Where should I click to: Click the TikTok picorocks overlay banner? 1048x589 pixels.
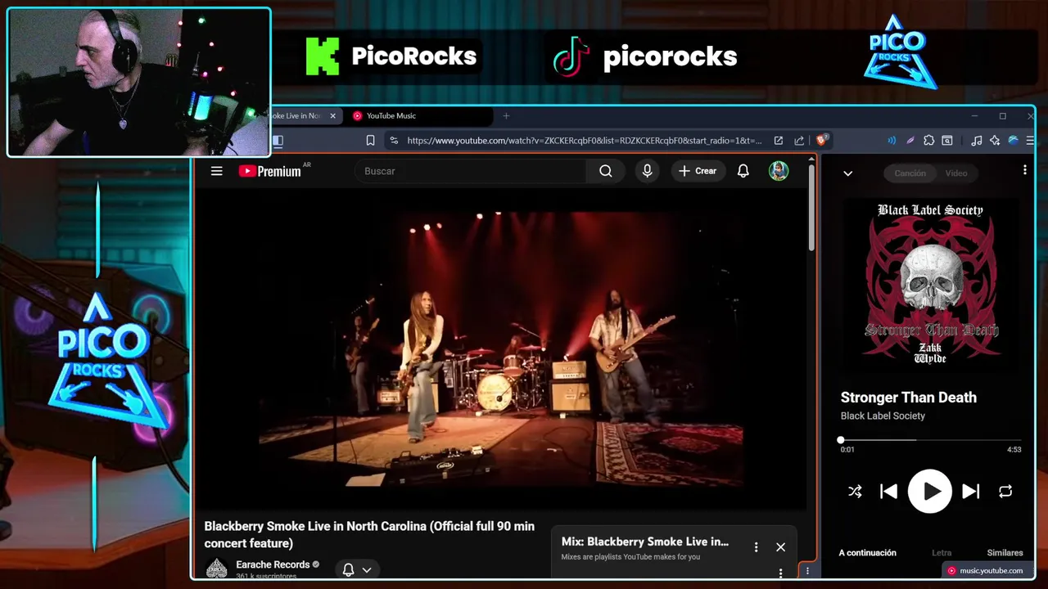click(x=645, y=56)
